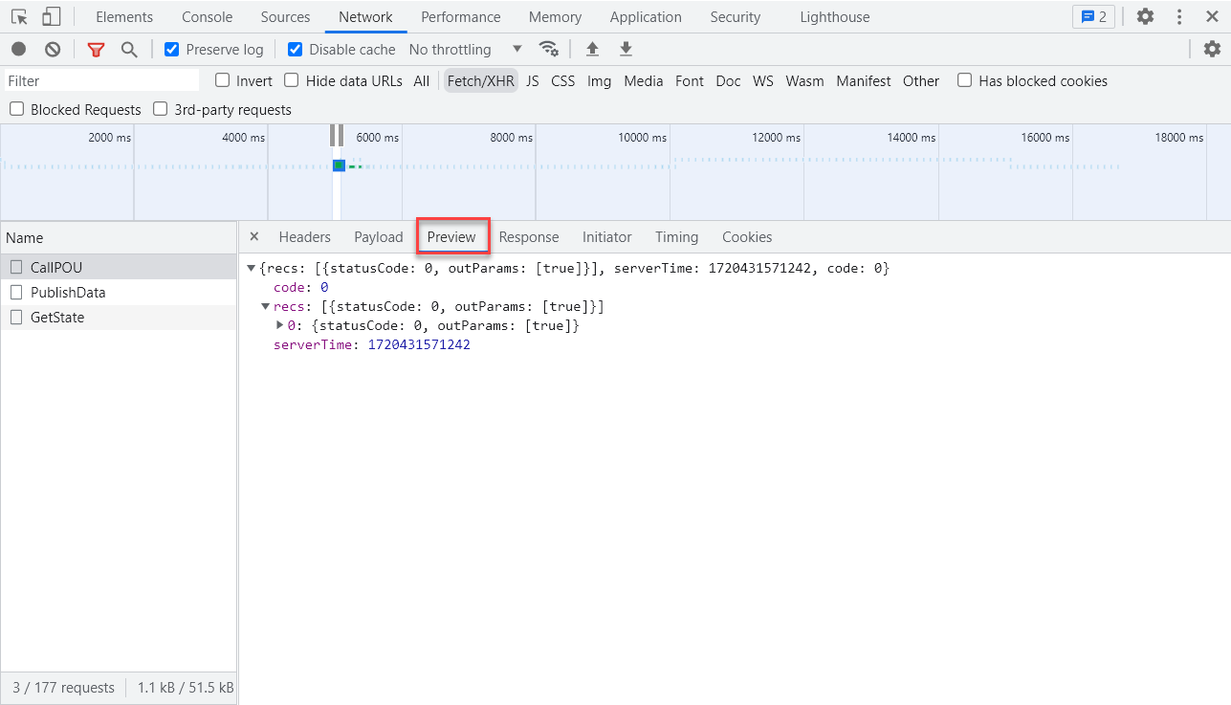
Task: Clear the network log
Action: (x=54, y=49)
